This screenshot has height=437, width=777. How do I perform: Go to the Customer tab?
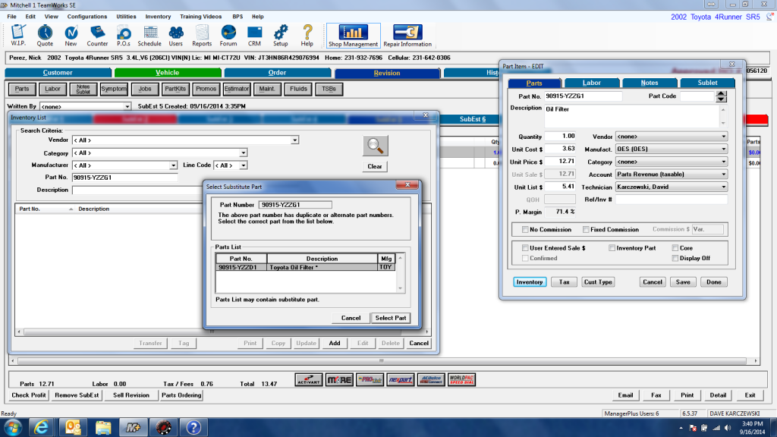pos(58,73)
